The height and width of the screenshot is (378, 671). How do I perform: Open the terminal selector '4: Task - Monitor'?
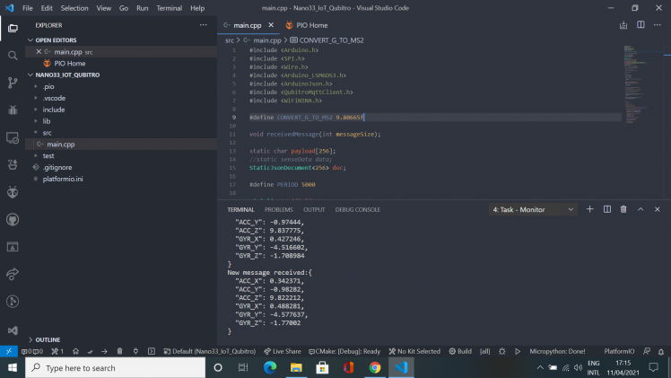pos(533,209)
